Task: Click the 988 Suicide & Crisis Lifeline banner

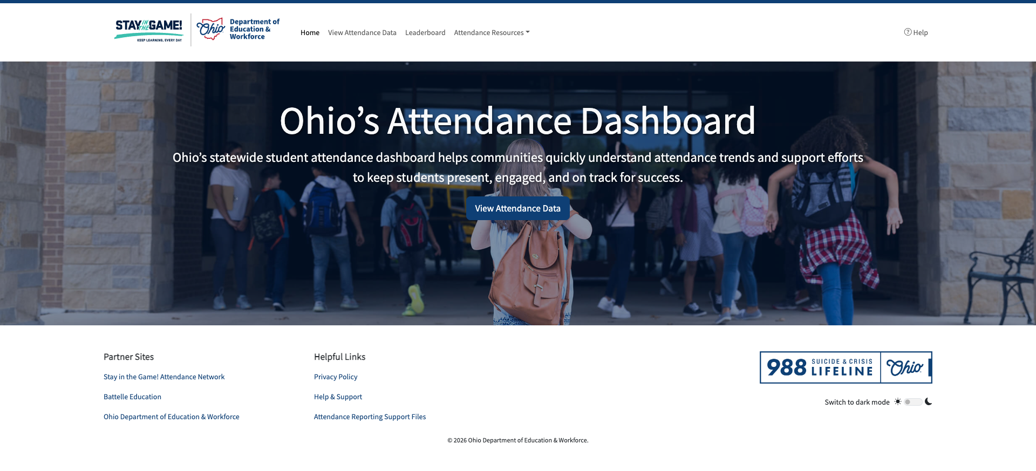Action: tap(846, 367)
